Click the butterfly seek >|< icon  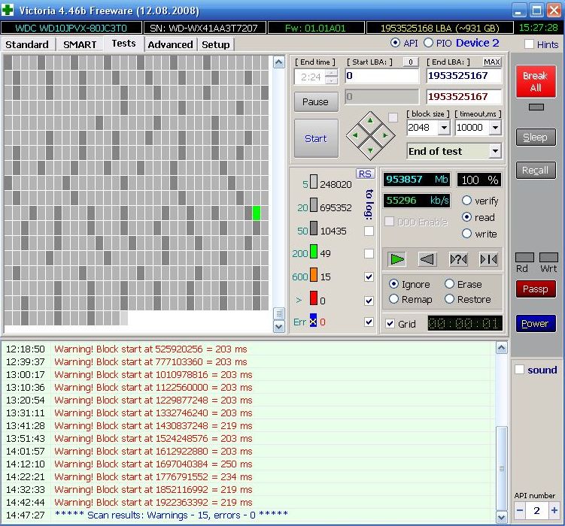tap(488, 259)
